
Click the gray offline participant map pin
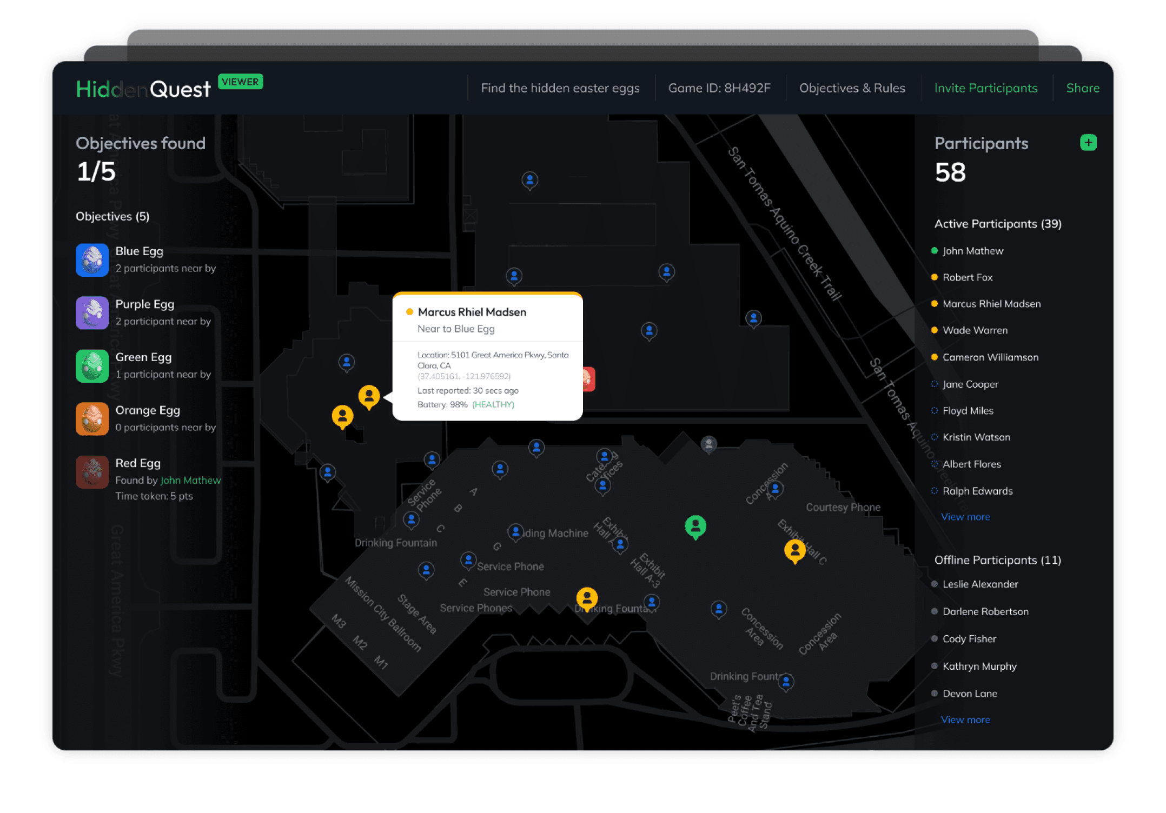[x=708, y=444]
